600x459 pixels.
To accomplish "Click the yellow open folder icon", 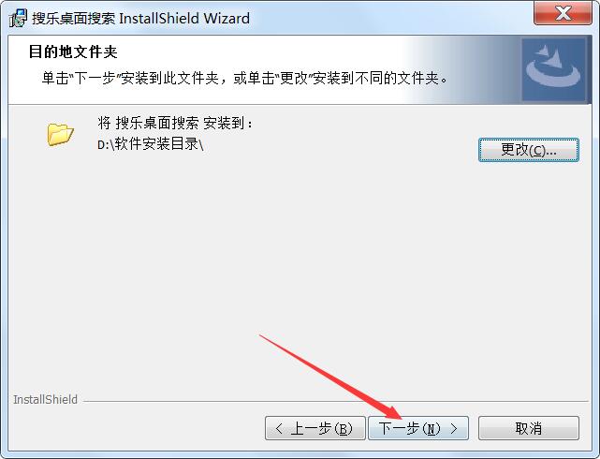I will coord(60,134).
